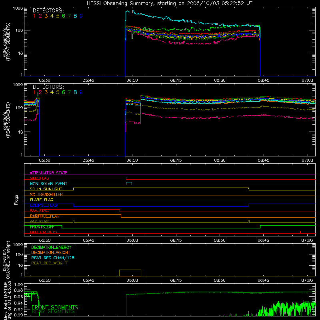
Task: Select detector 1 in front segments legend
Action: tap(34, 16)
